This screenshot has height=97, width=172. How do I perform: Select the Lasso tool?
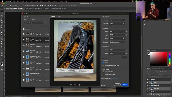click(x=2, y=16)
